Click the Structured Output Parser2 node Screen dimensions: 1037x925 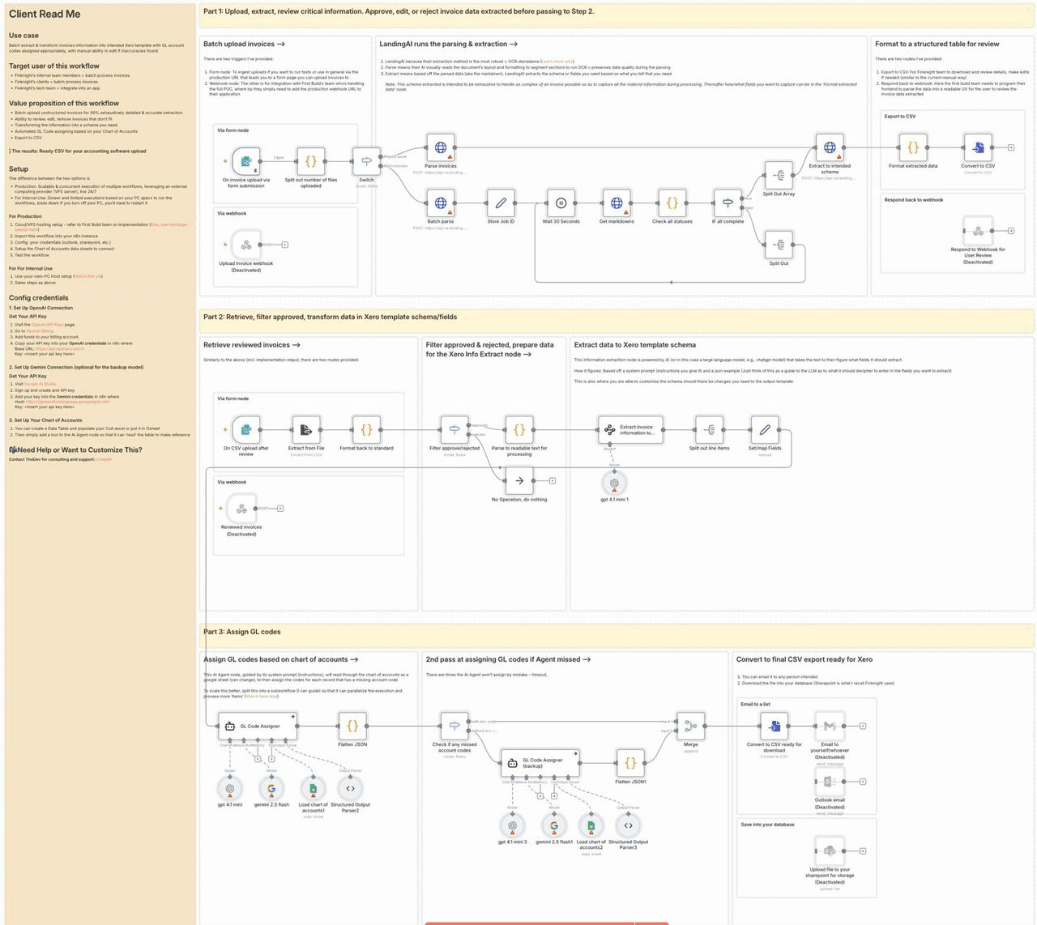(x=350, y=788)
